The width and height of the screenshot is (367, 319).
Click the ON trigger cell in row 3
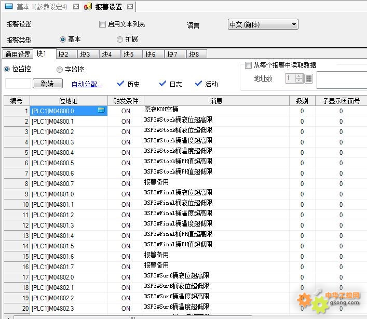(x=126, y=132)
